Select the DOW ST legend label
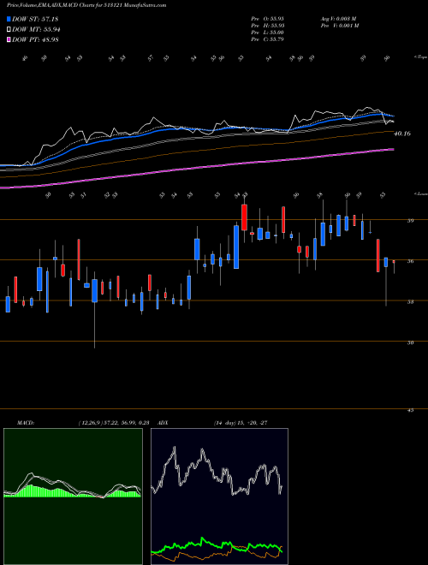 [x=35, y=19]
